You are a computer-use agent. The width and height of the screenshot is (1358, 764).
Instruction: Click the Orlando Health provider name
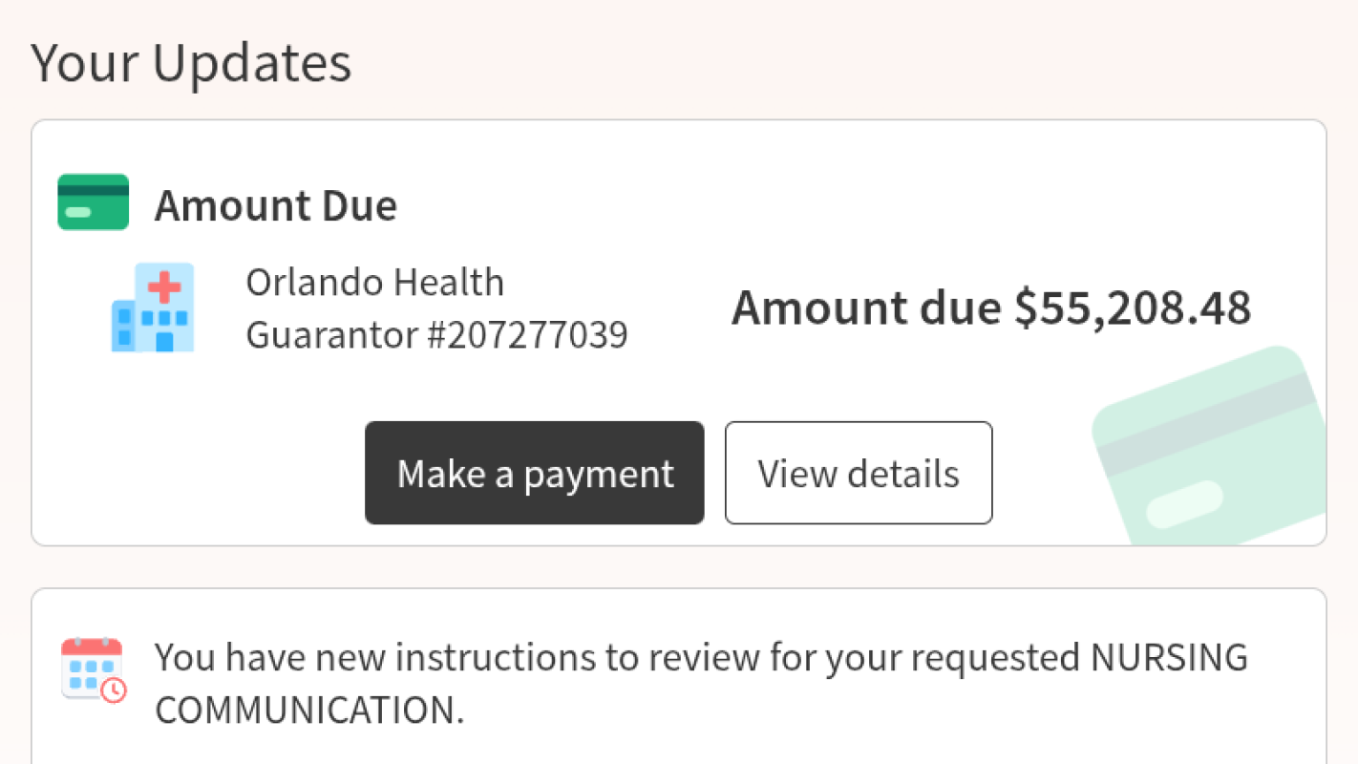[x=374, y=282]
